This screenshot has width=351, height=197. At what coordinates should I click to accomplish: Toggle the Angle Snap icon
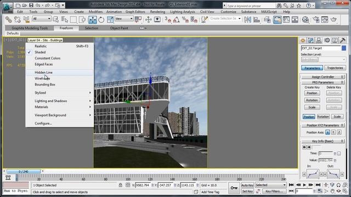click(x=177, y=20)
